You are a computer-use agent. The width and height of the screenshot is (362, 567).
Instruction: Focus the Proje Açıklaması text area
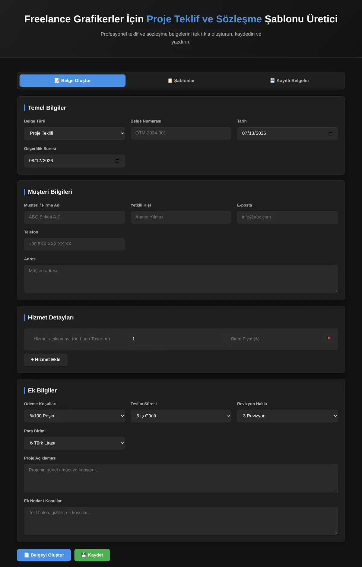[x=181, y=478]
